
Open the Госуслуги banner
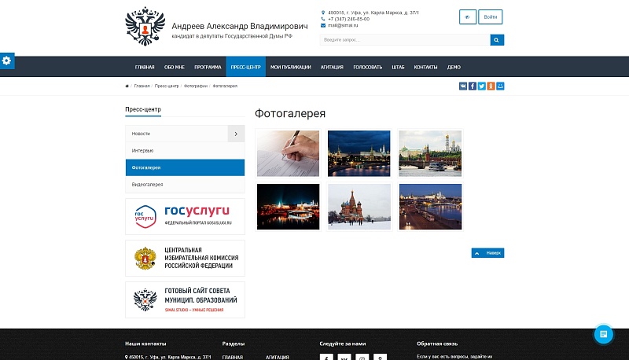pos(185,216)
